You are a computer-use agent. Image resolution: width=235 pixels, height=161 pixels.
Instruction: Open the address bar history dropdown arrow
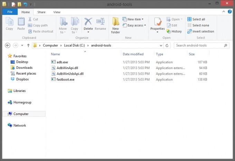coord(161,45)
